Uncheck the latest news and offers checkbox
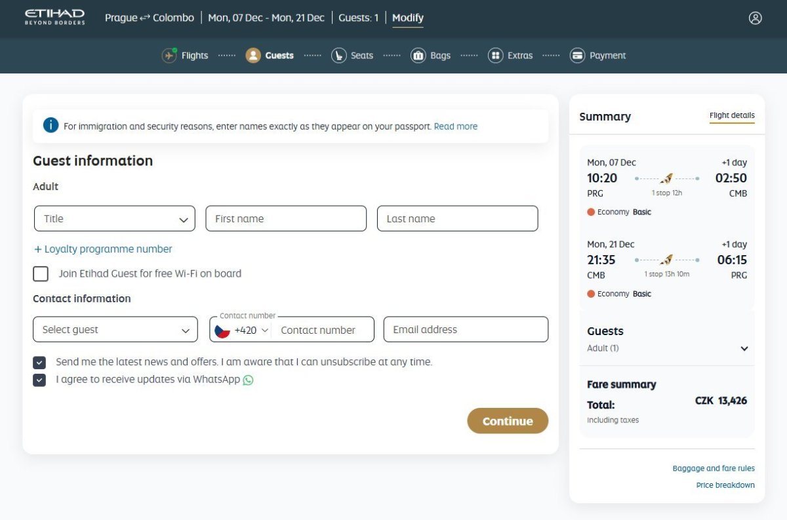This screenshot has height=520, width=787. [x=39, y=363]
